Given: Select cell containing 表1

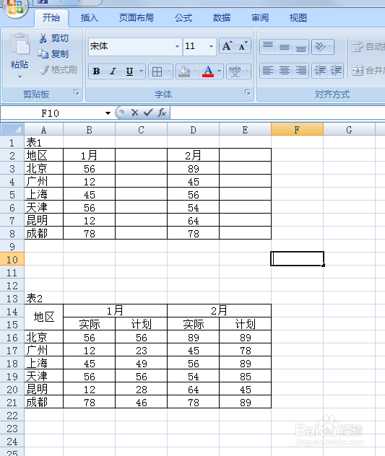Looking at the screenshot, I should (43, 143).
